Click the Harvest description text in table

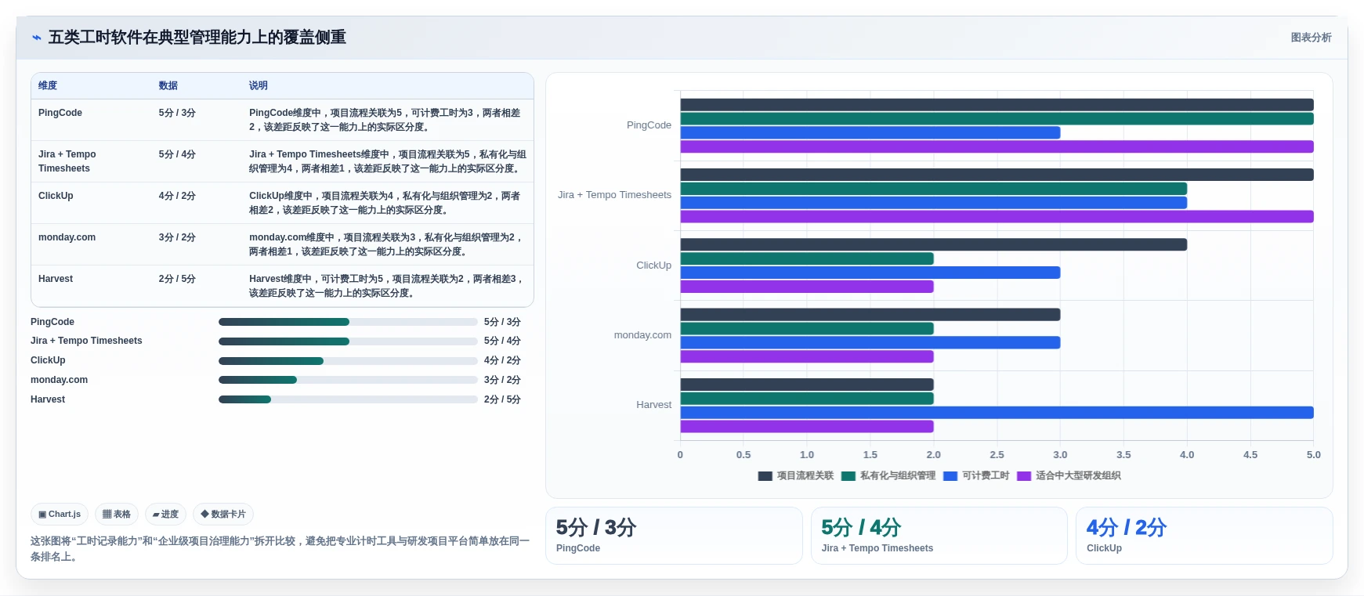386,286
